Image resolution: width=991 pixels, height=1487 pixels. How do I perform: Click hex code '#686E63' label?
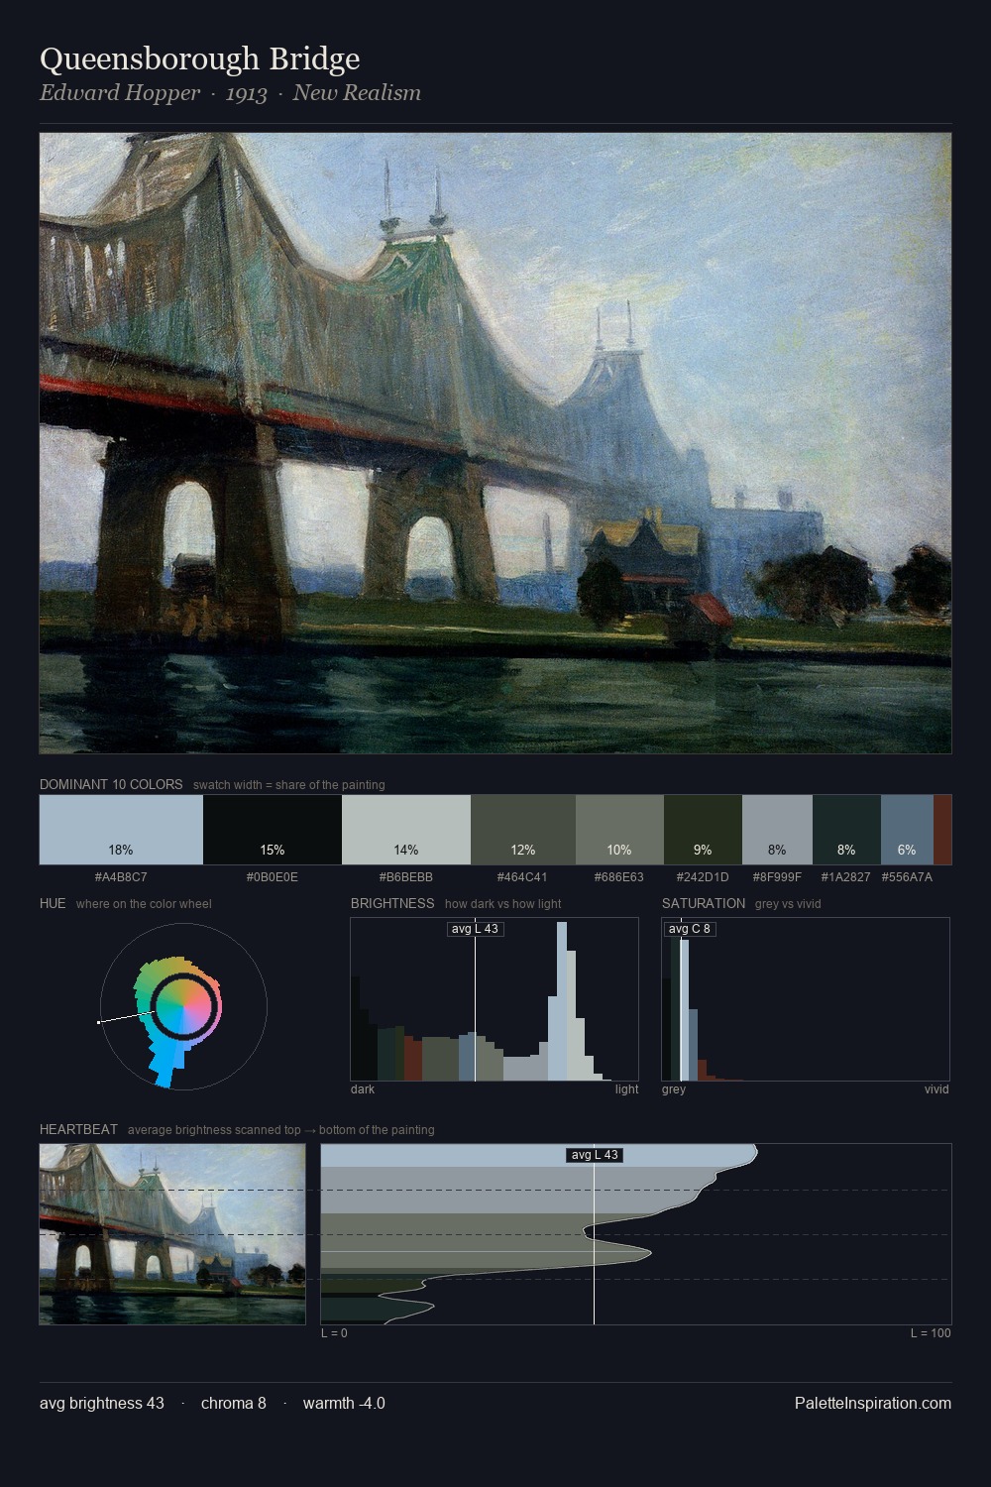619,876
